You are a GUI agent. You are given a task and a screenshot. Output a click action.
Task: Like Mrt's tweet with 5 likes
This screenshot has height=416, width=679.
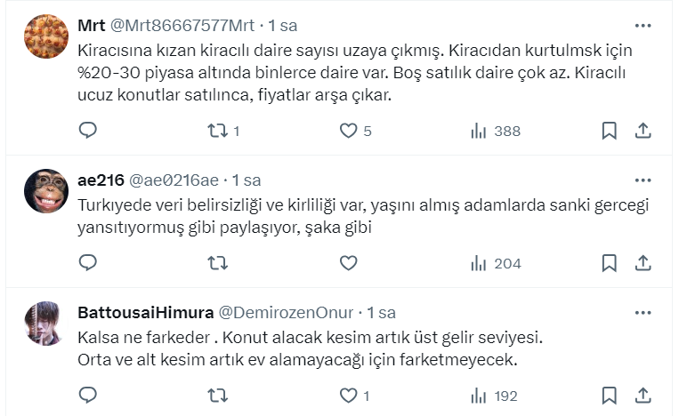[x=349, y=131]
